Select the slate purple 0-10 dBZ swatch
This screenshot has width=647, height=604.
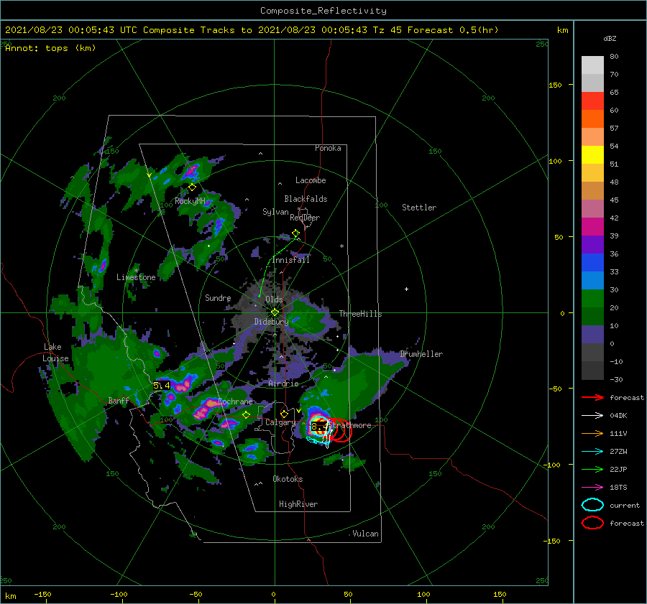click(592, 335)
